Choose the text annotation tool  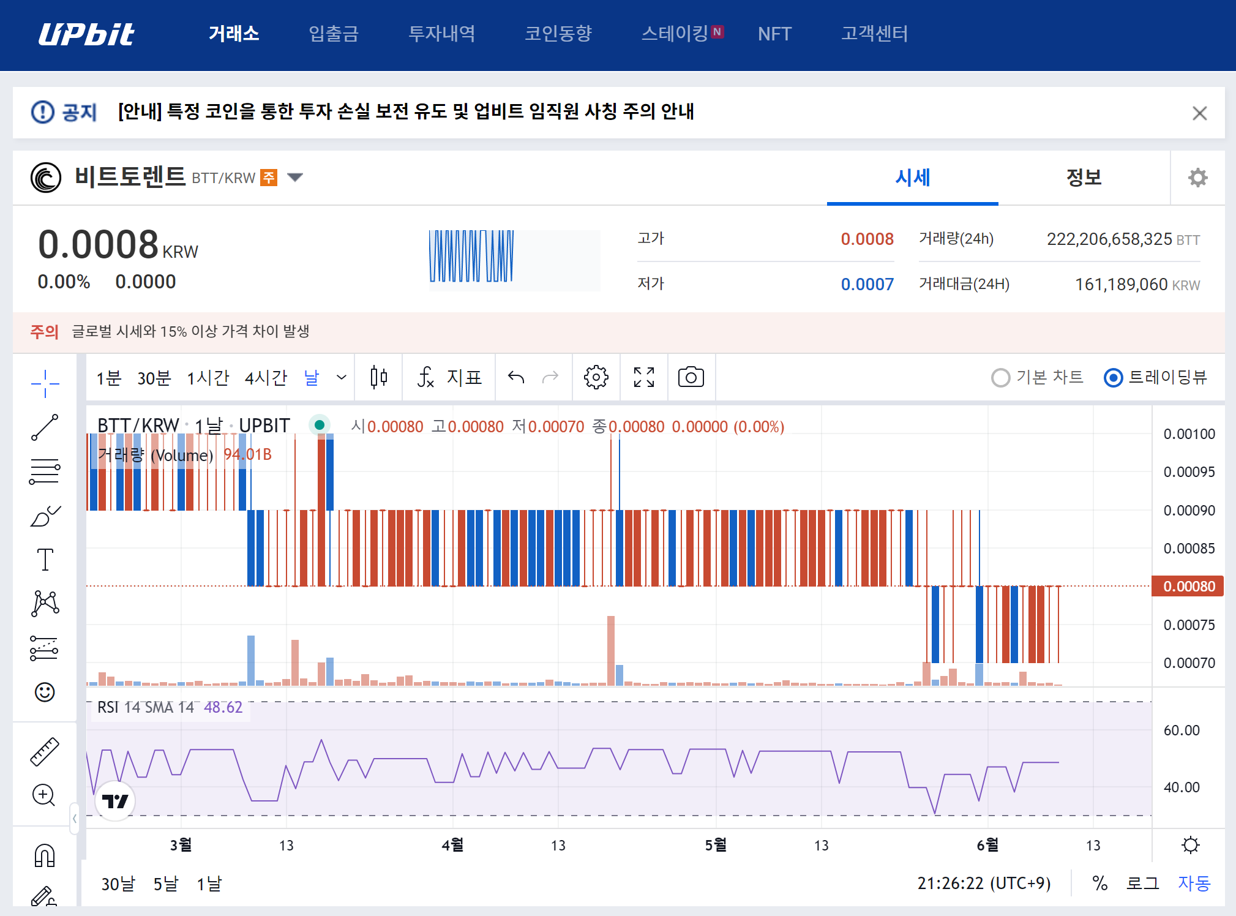click(x=45, y=560)
